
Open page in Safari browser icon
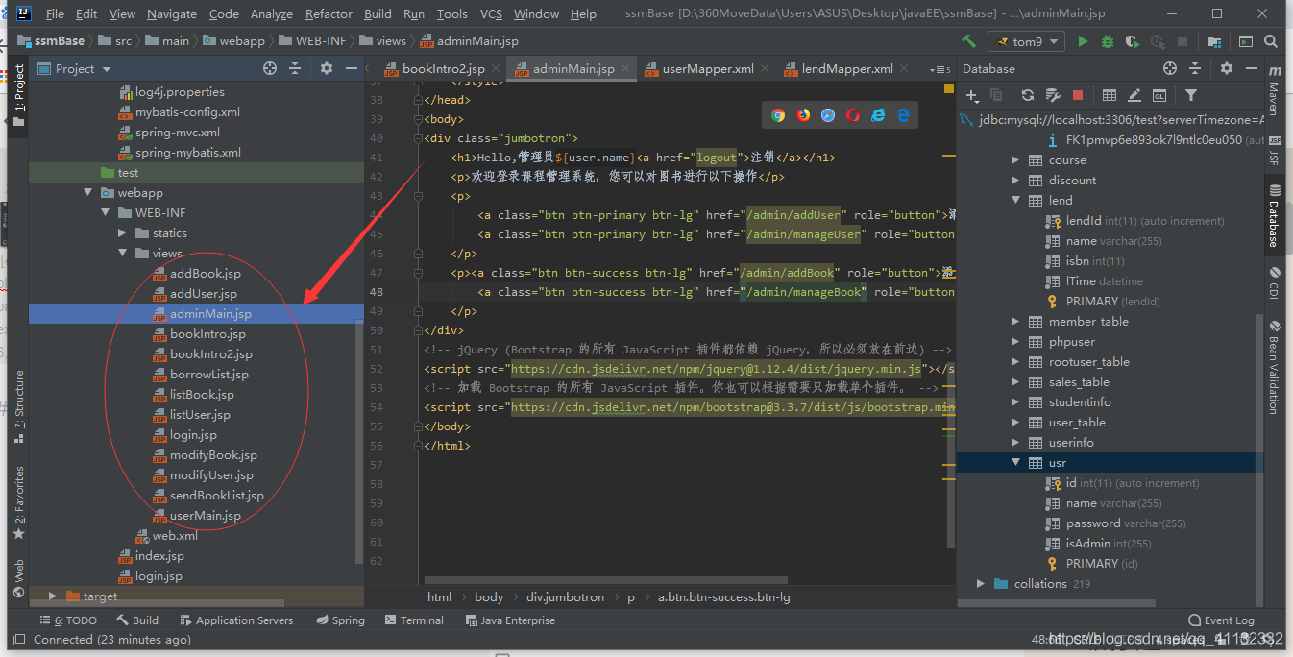(x=828, y=115)
